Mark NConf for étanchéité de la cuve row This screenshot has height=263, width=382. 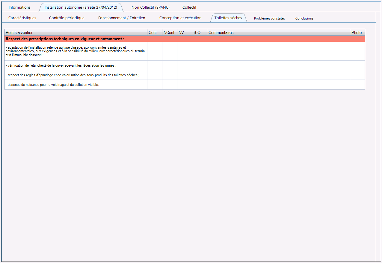[170, 65]
